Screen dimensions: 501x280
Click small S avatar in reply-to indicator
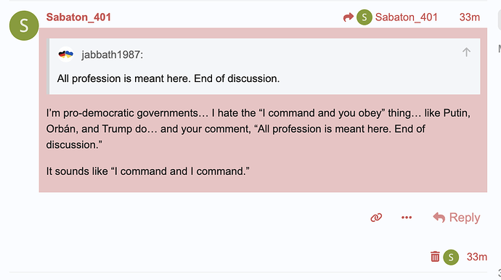[x=364, y=17]
